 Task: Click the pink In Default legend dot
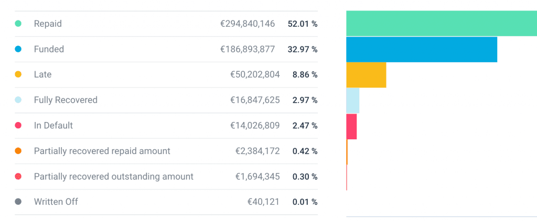coord(18,126)
